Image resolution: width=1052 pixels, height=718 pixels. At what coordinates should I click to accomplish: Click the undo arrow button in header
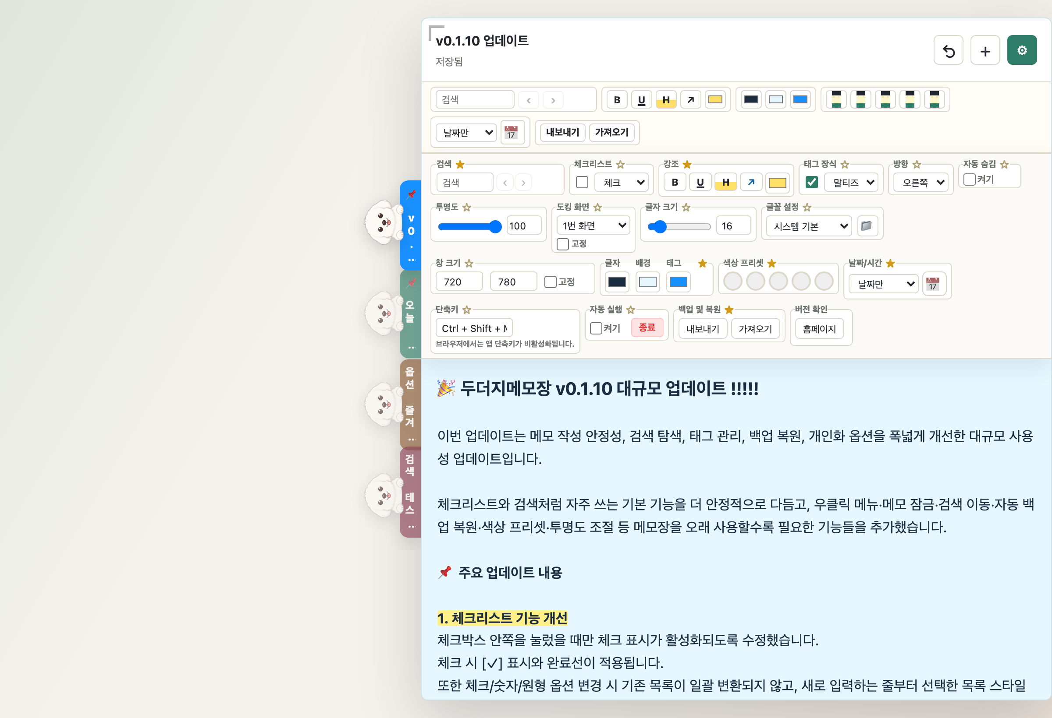(x=949, y=50)
